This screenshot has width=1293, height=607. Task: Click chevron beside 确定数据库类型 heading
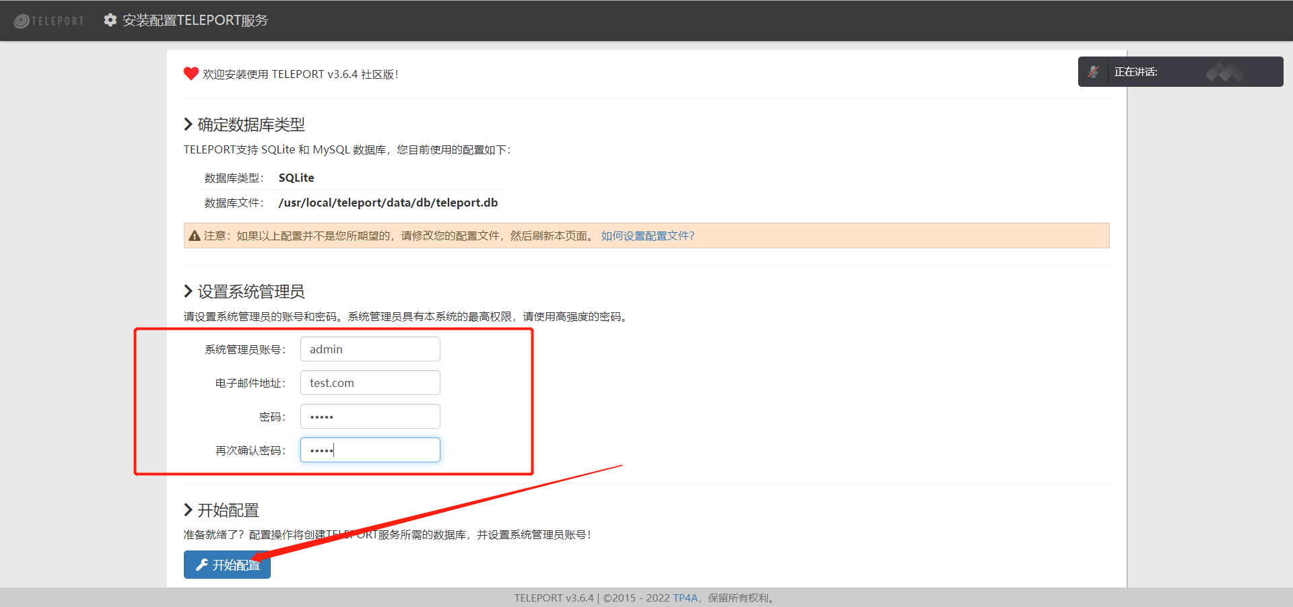coord(189,124)
